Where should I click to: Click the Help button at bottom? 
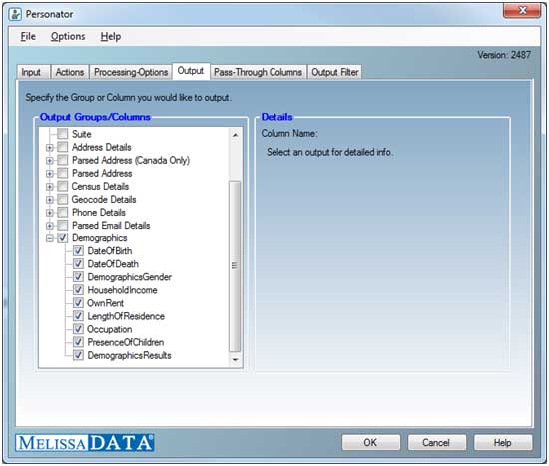click(x=503, y=443)
